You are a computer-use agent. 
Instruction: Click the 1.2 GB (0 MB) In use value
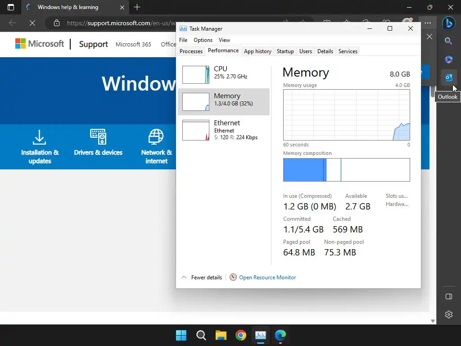pos(310,206)
